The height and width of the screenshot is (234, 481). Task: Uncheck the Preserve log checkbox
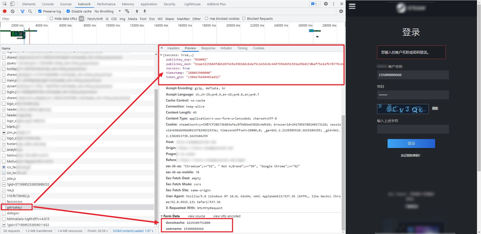(x=40, y=11)
